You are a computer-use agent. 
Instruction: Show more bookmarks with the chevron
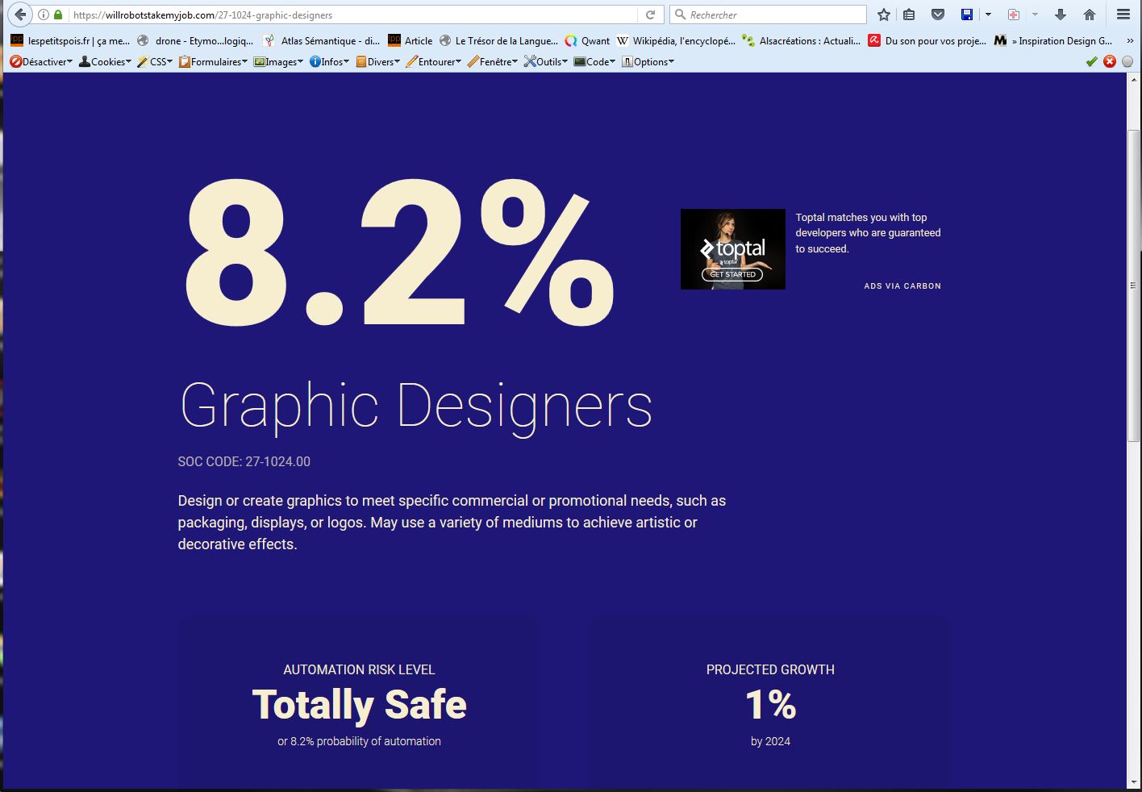point(1130,40)
